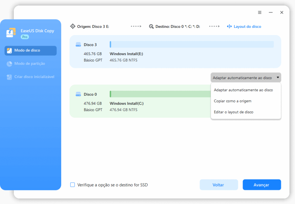Viewport: 295px width, 204px height.
Task: Enable the SSD destination checkbox
Action: click(73, 185)
